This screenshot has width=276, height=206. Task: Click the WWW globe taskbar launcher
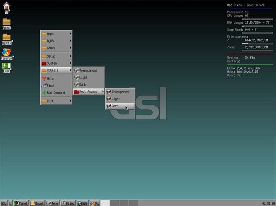click(82, 203)
